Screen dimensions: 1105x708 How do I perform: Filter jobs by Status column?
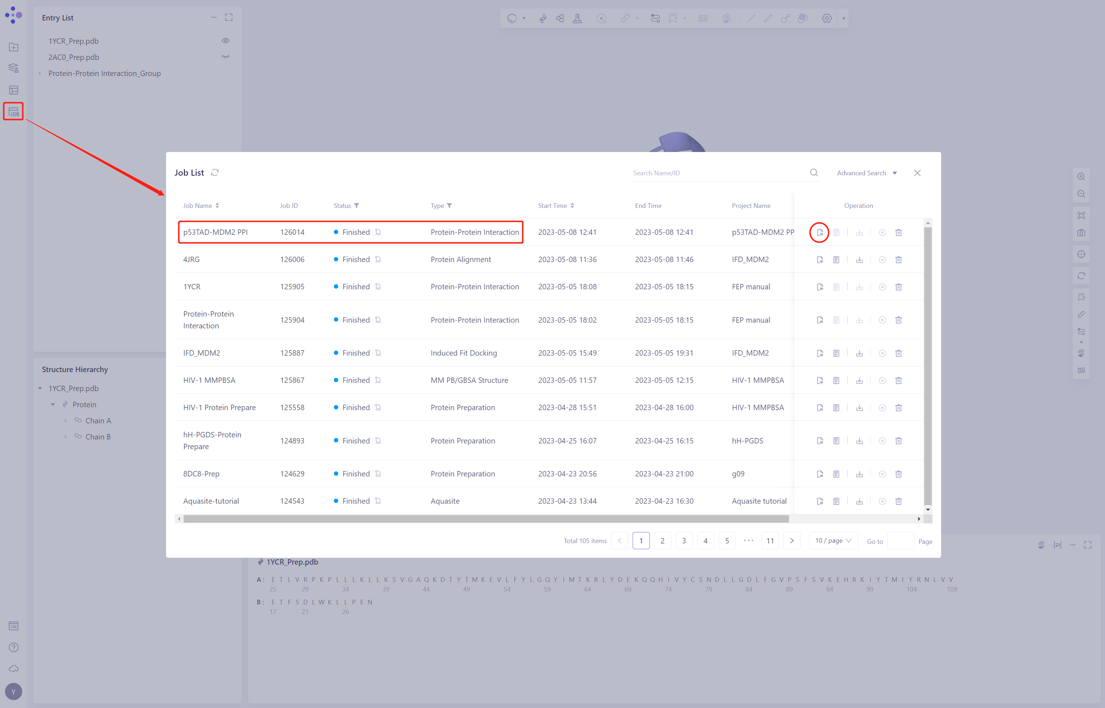pyautogui.click(x=356, y=205)
